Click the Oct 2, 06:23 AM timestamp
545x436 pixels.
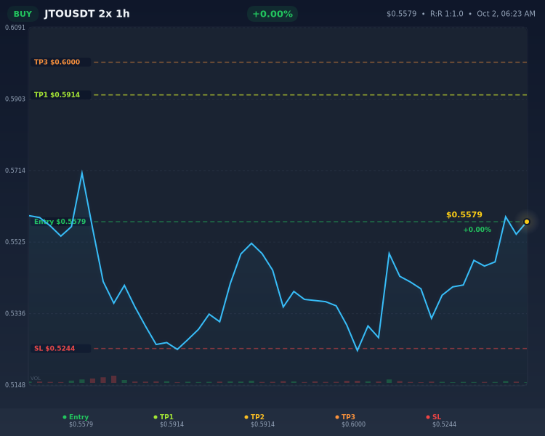tap(506, 14)
